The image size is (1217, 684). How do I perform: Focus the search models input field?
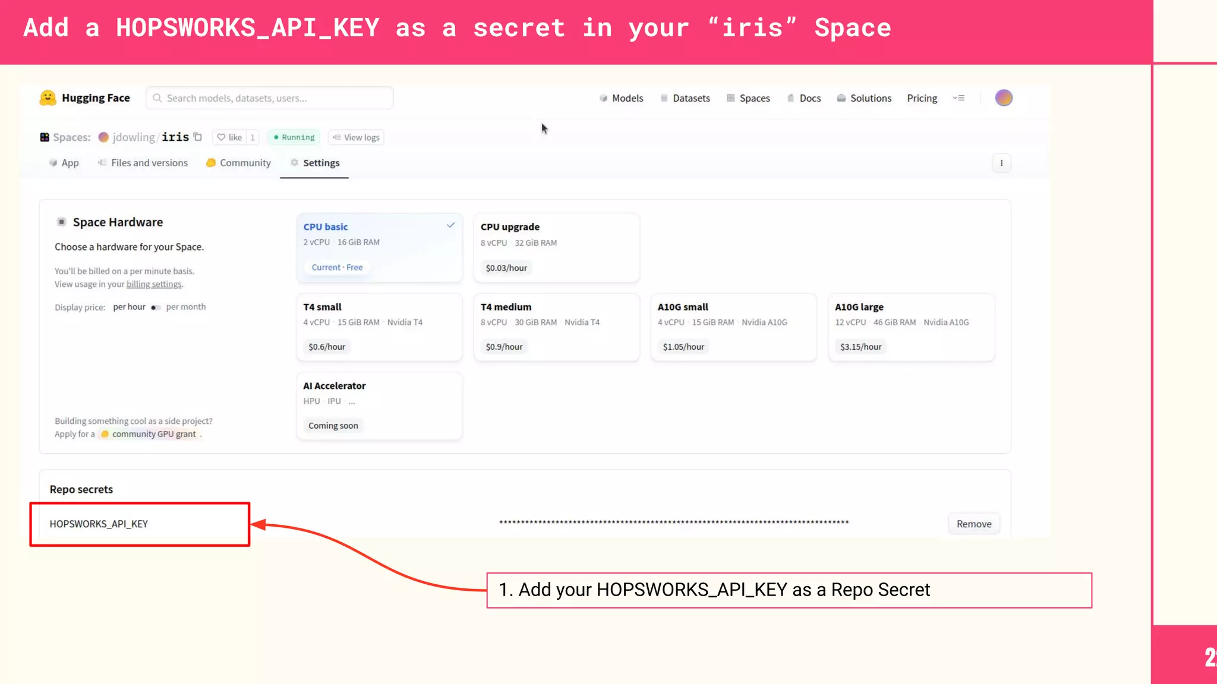coord(270,98)
